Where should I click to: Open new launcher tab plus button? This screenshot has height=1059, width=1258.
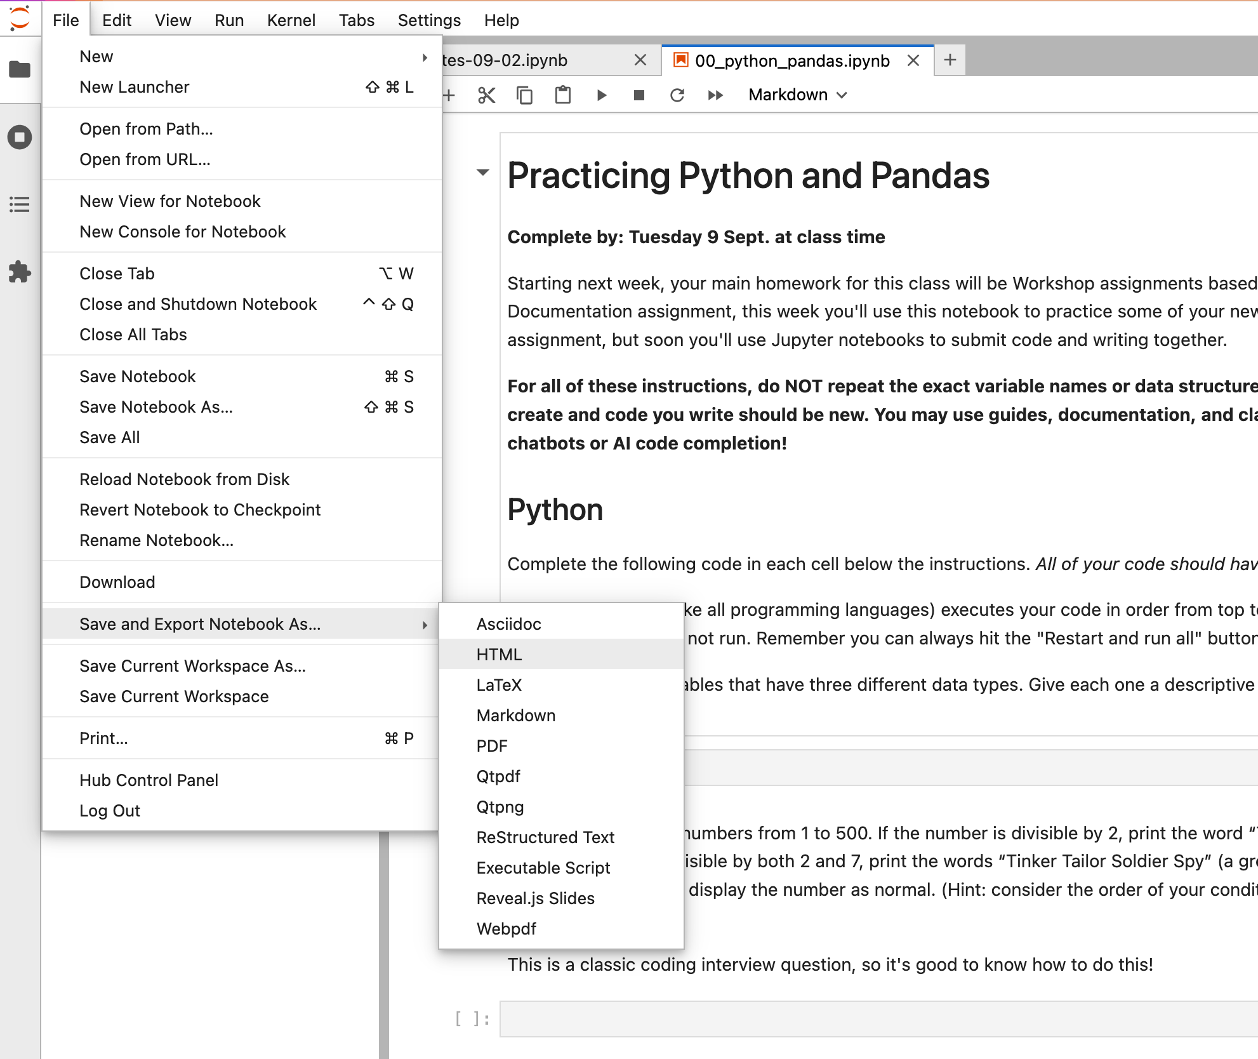pos(950,60)
